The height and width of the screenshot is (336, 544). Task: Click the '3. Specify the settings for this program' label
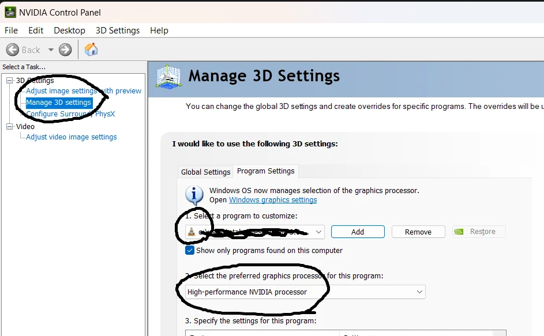[251, 321]
